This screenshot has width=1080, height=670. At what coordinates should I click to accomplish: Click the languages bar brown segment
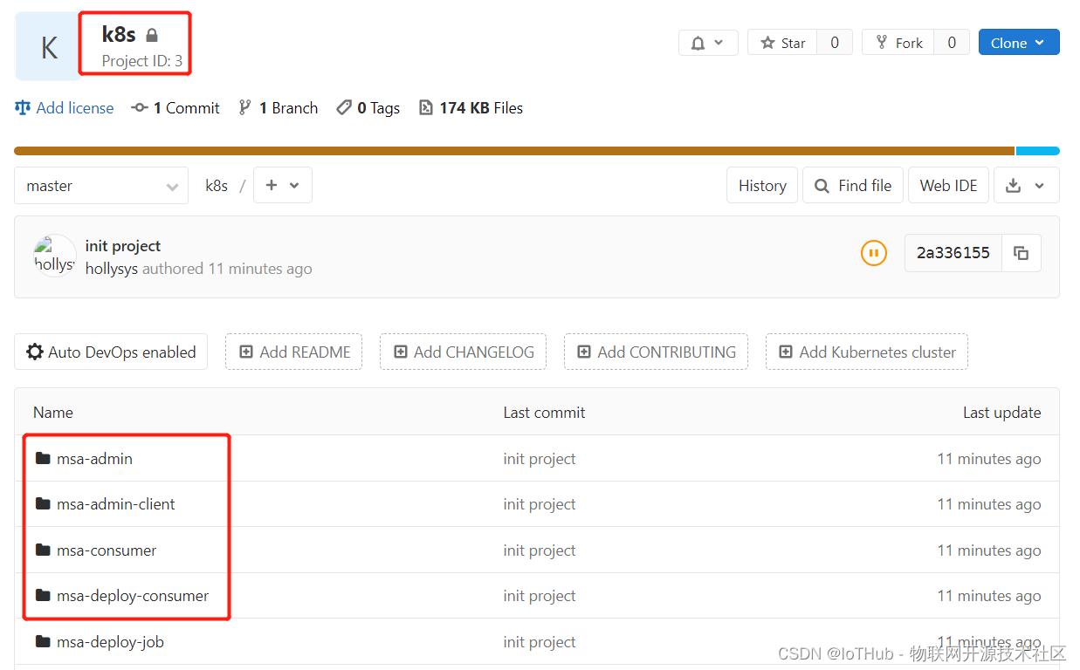click(x=514, y=151)
